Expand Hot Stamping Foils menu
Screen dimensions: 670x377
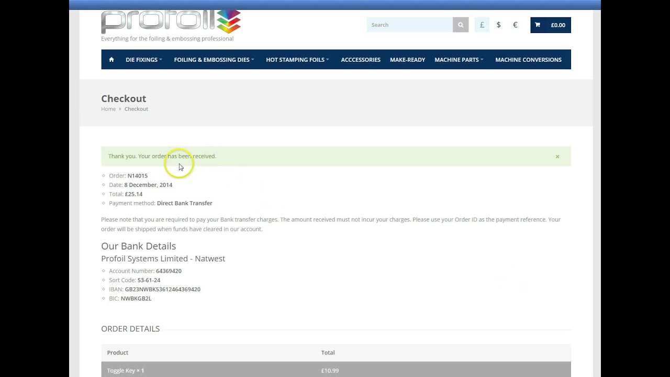(297, 60)
